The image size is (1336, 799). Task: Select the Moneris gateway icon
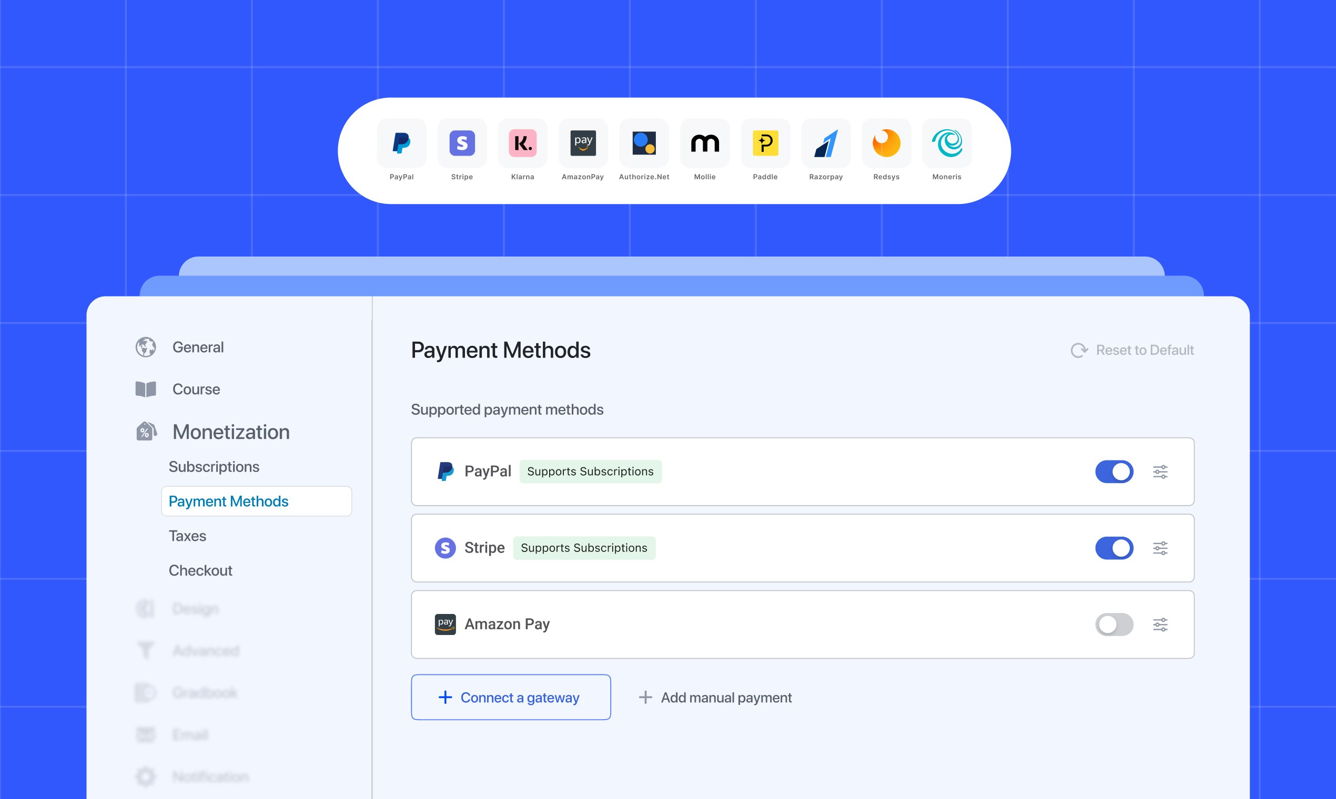point(947,143)
